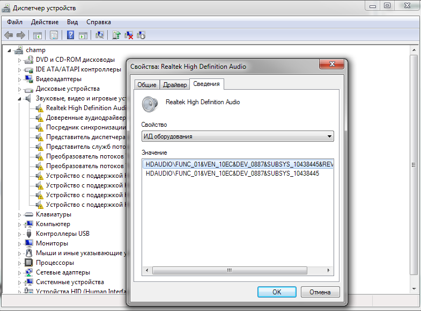The image size is (421, 311).
Task: Scan for hardware changes icon
Action: (x=100, y=35)
